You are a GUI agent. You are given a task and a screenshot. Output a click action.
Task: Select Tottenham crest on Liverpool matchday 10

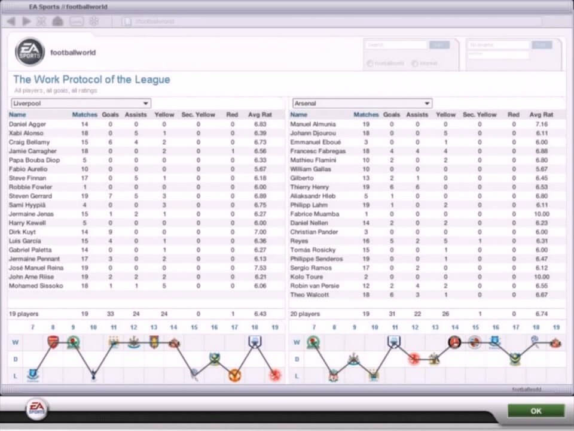(94, 375)
